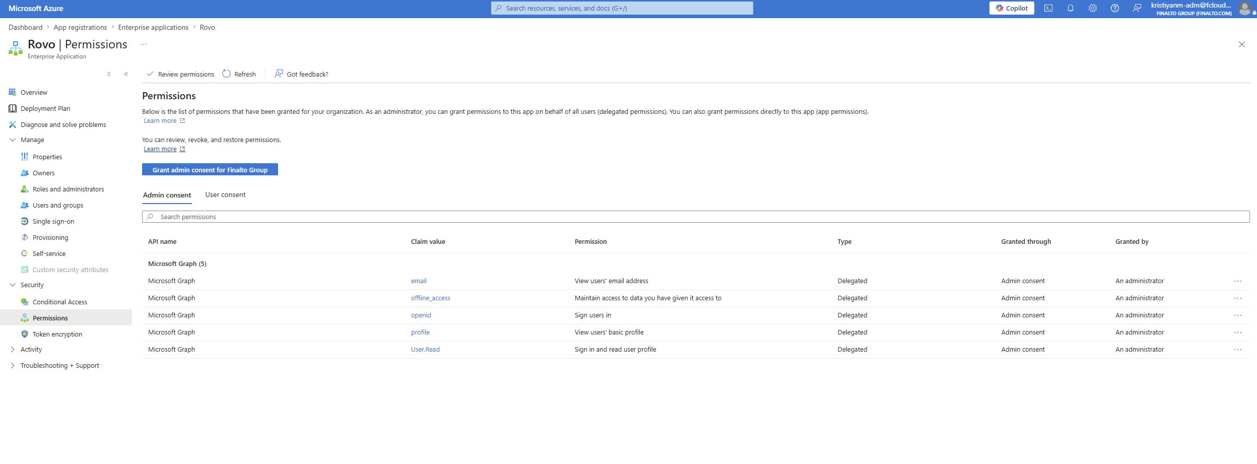This screenshot has height=464, width=1257.
Task: Open the User.Read claim link
Action: [425, 349]
